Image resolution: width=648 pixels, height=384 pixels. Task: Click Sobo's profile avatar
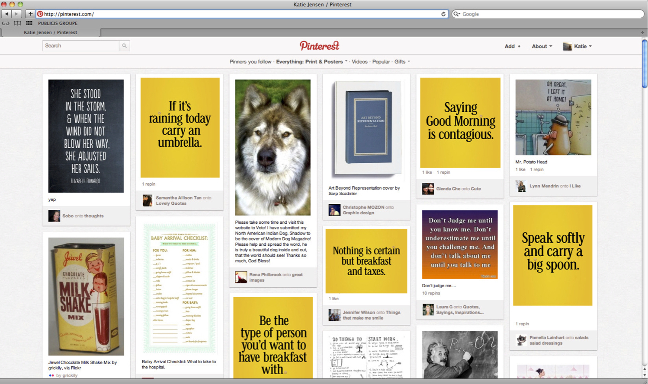54,216
